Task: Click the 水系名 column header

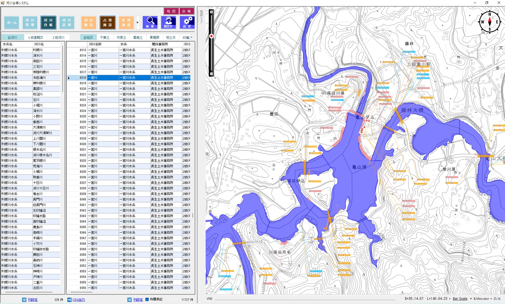Action: (x=17, y=44)
